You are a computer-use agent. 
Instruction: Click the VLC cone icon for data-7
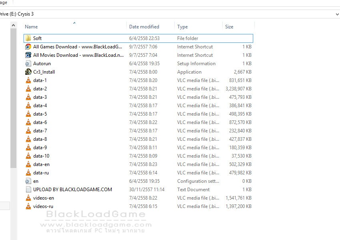point(28,131)
